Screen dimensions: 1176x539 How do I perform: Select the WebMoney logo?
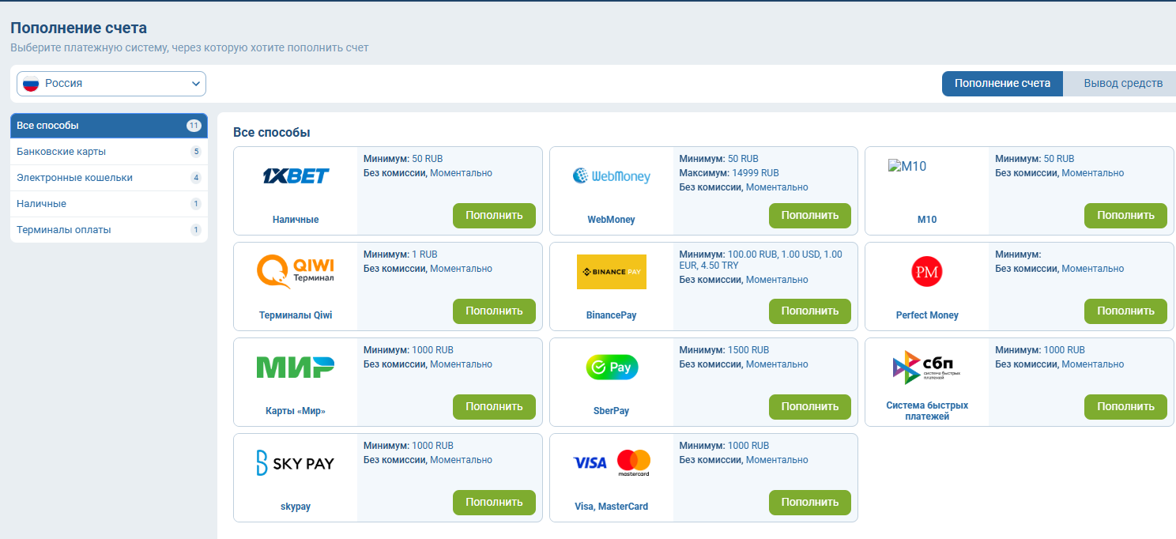click(611, 175)
